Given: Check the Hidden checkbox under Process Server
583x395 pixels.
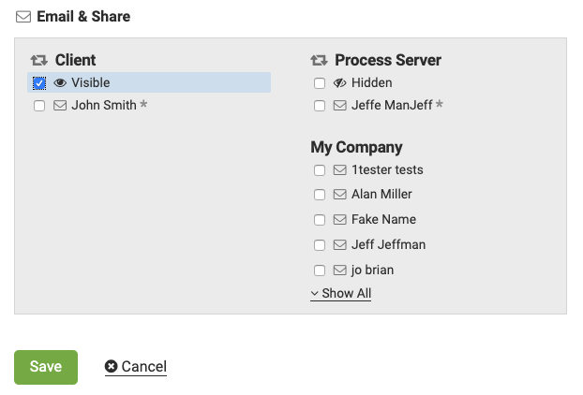Looking at the screenshot, I should click(320, 83).
